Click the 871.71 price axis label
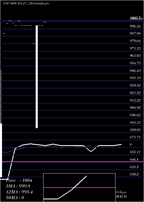Screen dimensions: 144x202 coord(135,137)
